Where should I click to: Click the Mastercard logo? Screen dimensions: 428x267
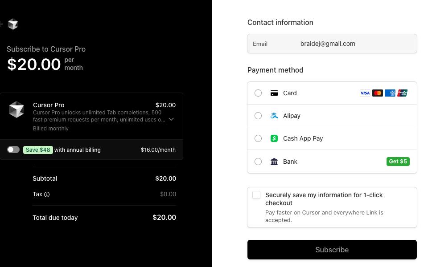378,93
